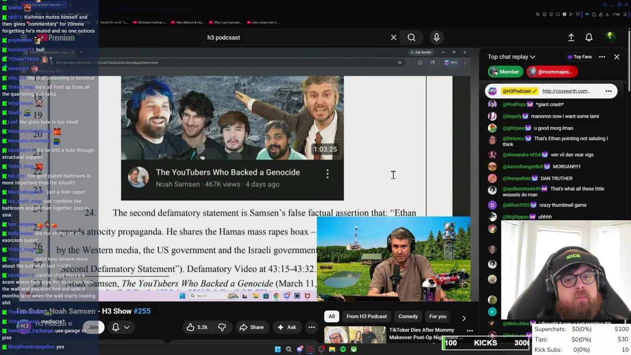
Task: Click the browser extensions puzzle icon
Action: coord(594,14)
